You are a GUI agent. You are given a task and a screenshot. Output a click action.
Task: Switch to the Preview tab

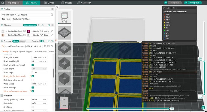31,3
